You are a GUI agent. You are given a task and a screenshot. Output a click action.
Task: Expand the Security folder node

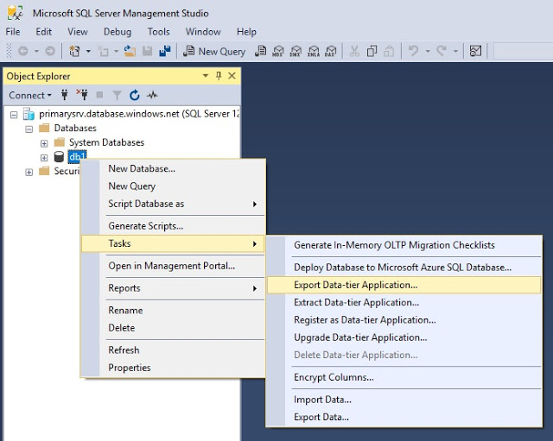(29, 173)
